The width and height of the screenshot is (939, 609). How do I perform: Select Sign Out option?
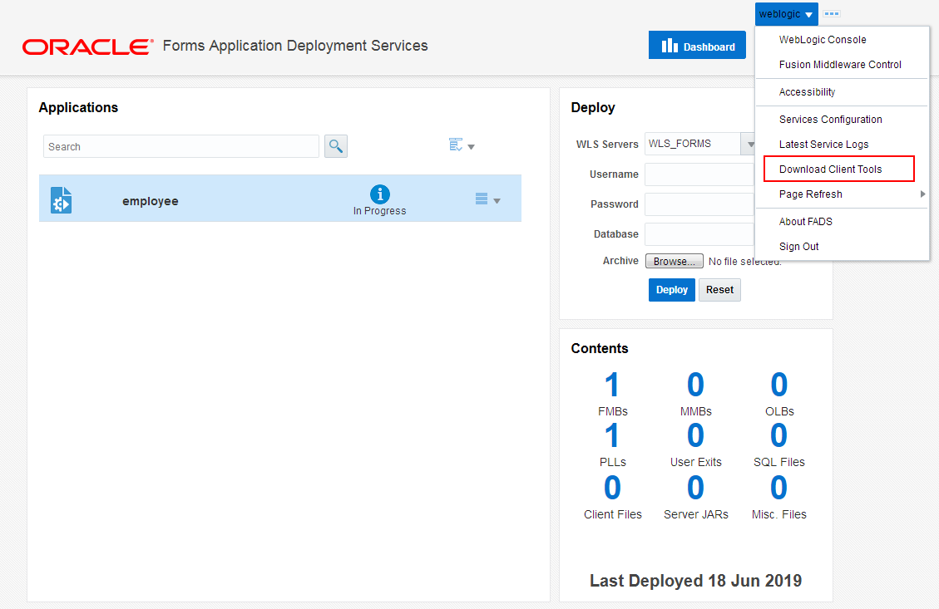click(798, 247)
